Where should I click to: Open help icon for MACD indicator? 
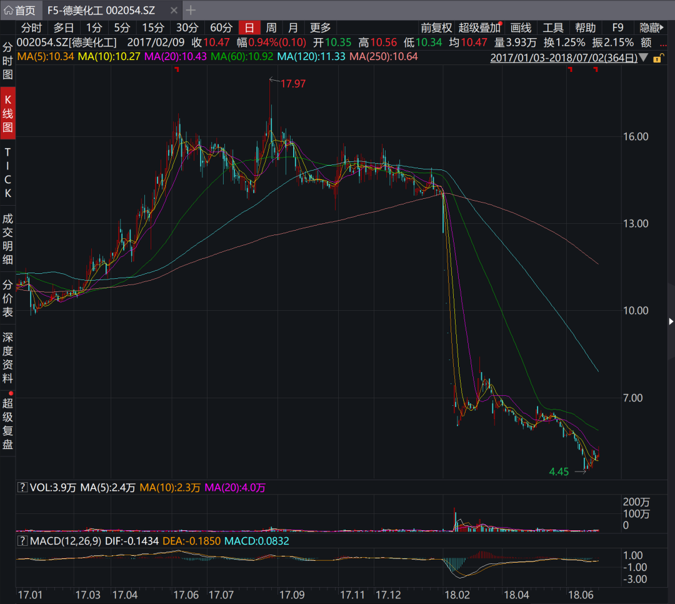(22, 541)
